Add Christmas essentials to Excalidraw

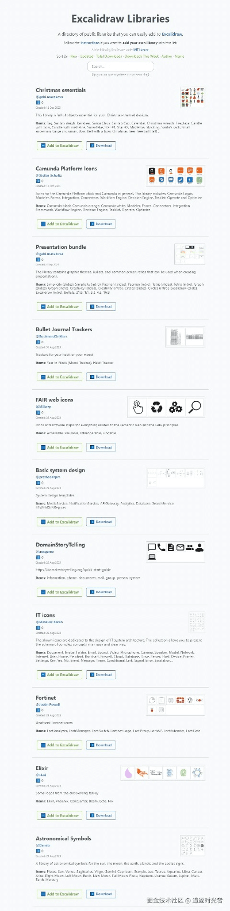60,146
